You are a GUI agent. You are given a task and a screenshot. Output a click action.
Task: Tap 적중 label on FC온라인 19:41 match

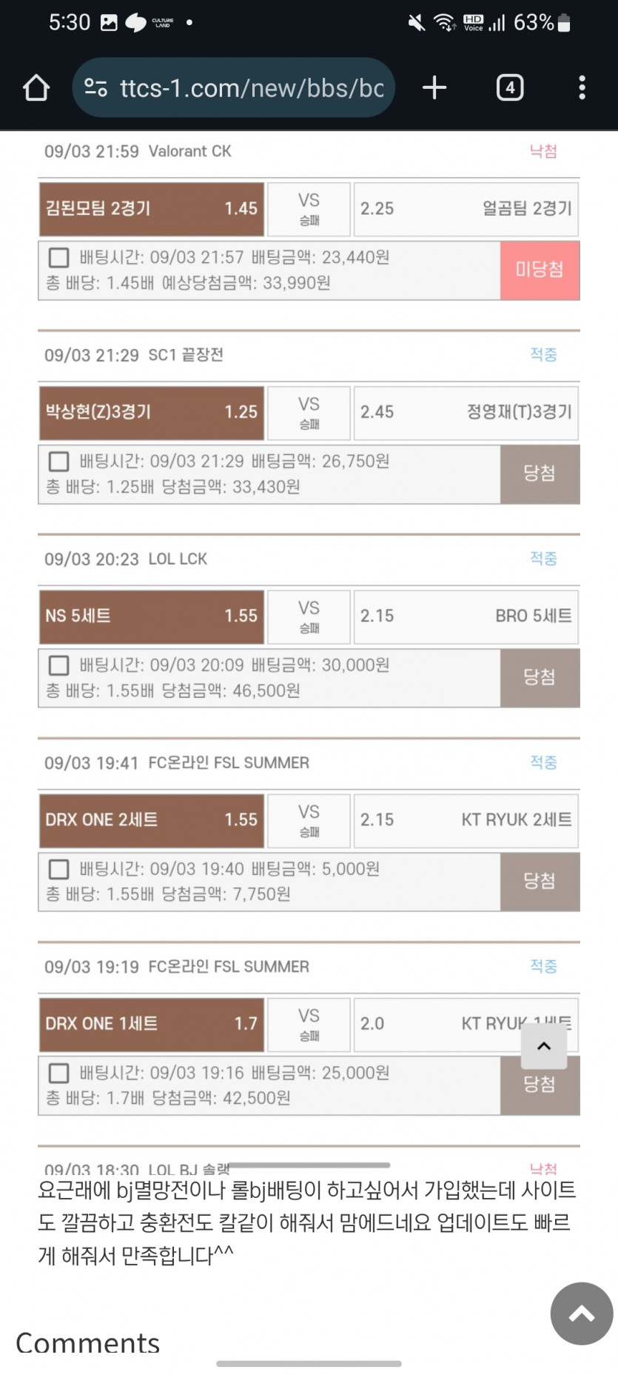point(543,762)
